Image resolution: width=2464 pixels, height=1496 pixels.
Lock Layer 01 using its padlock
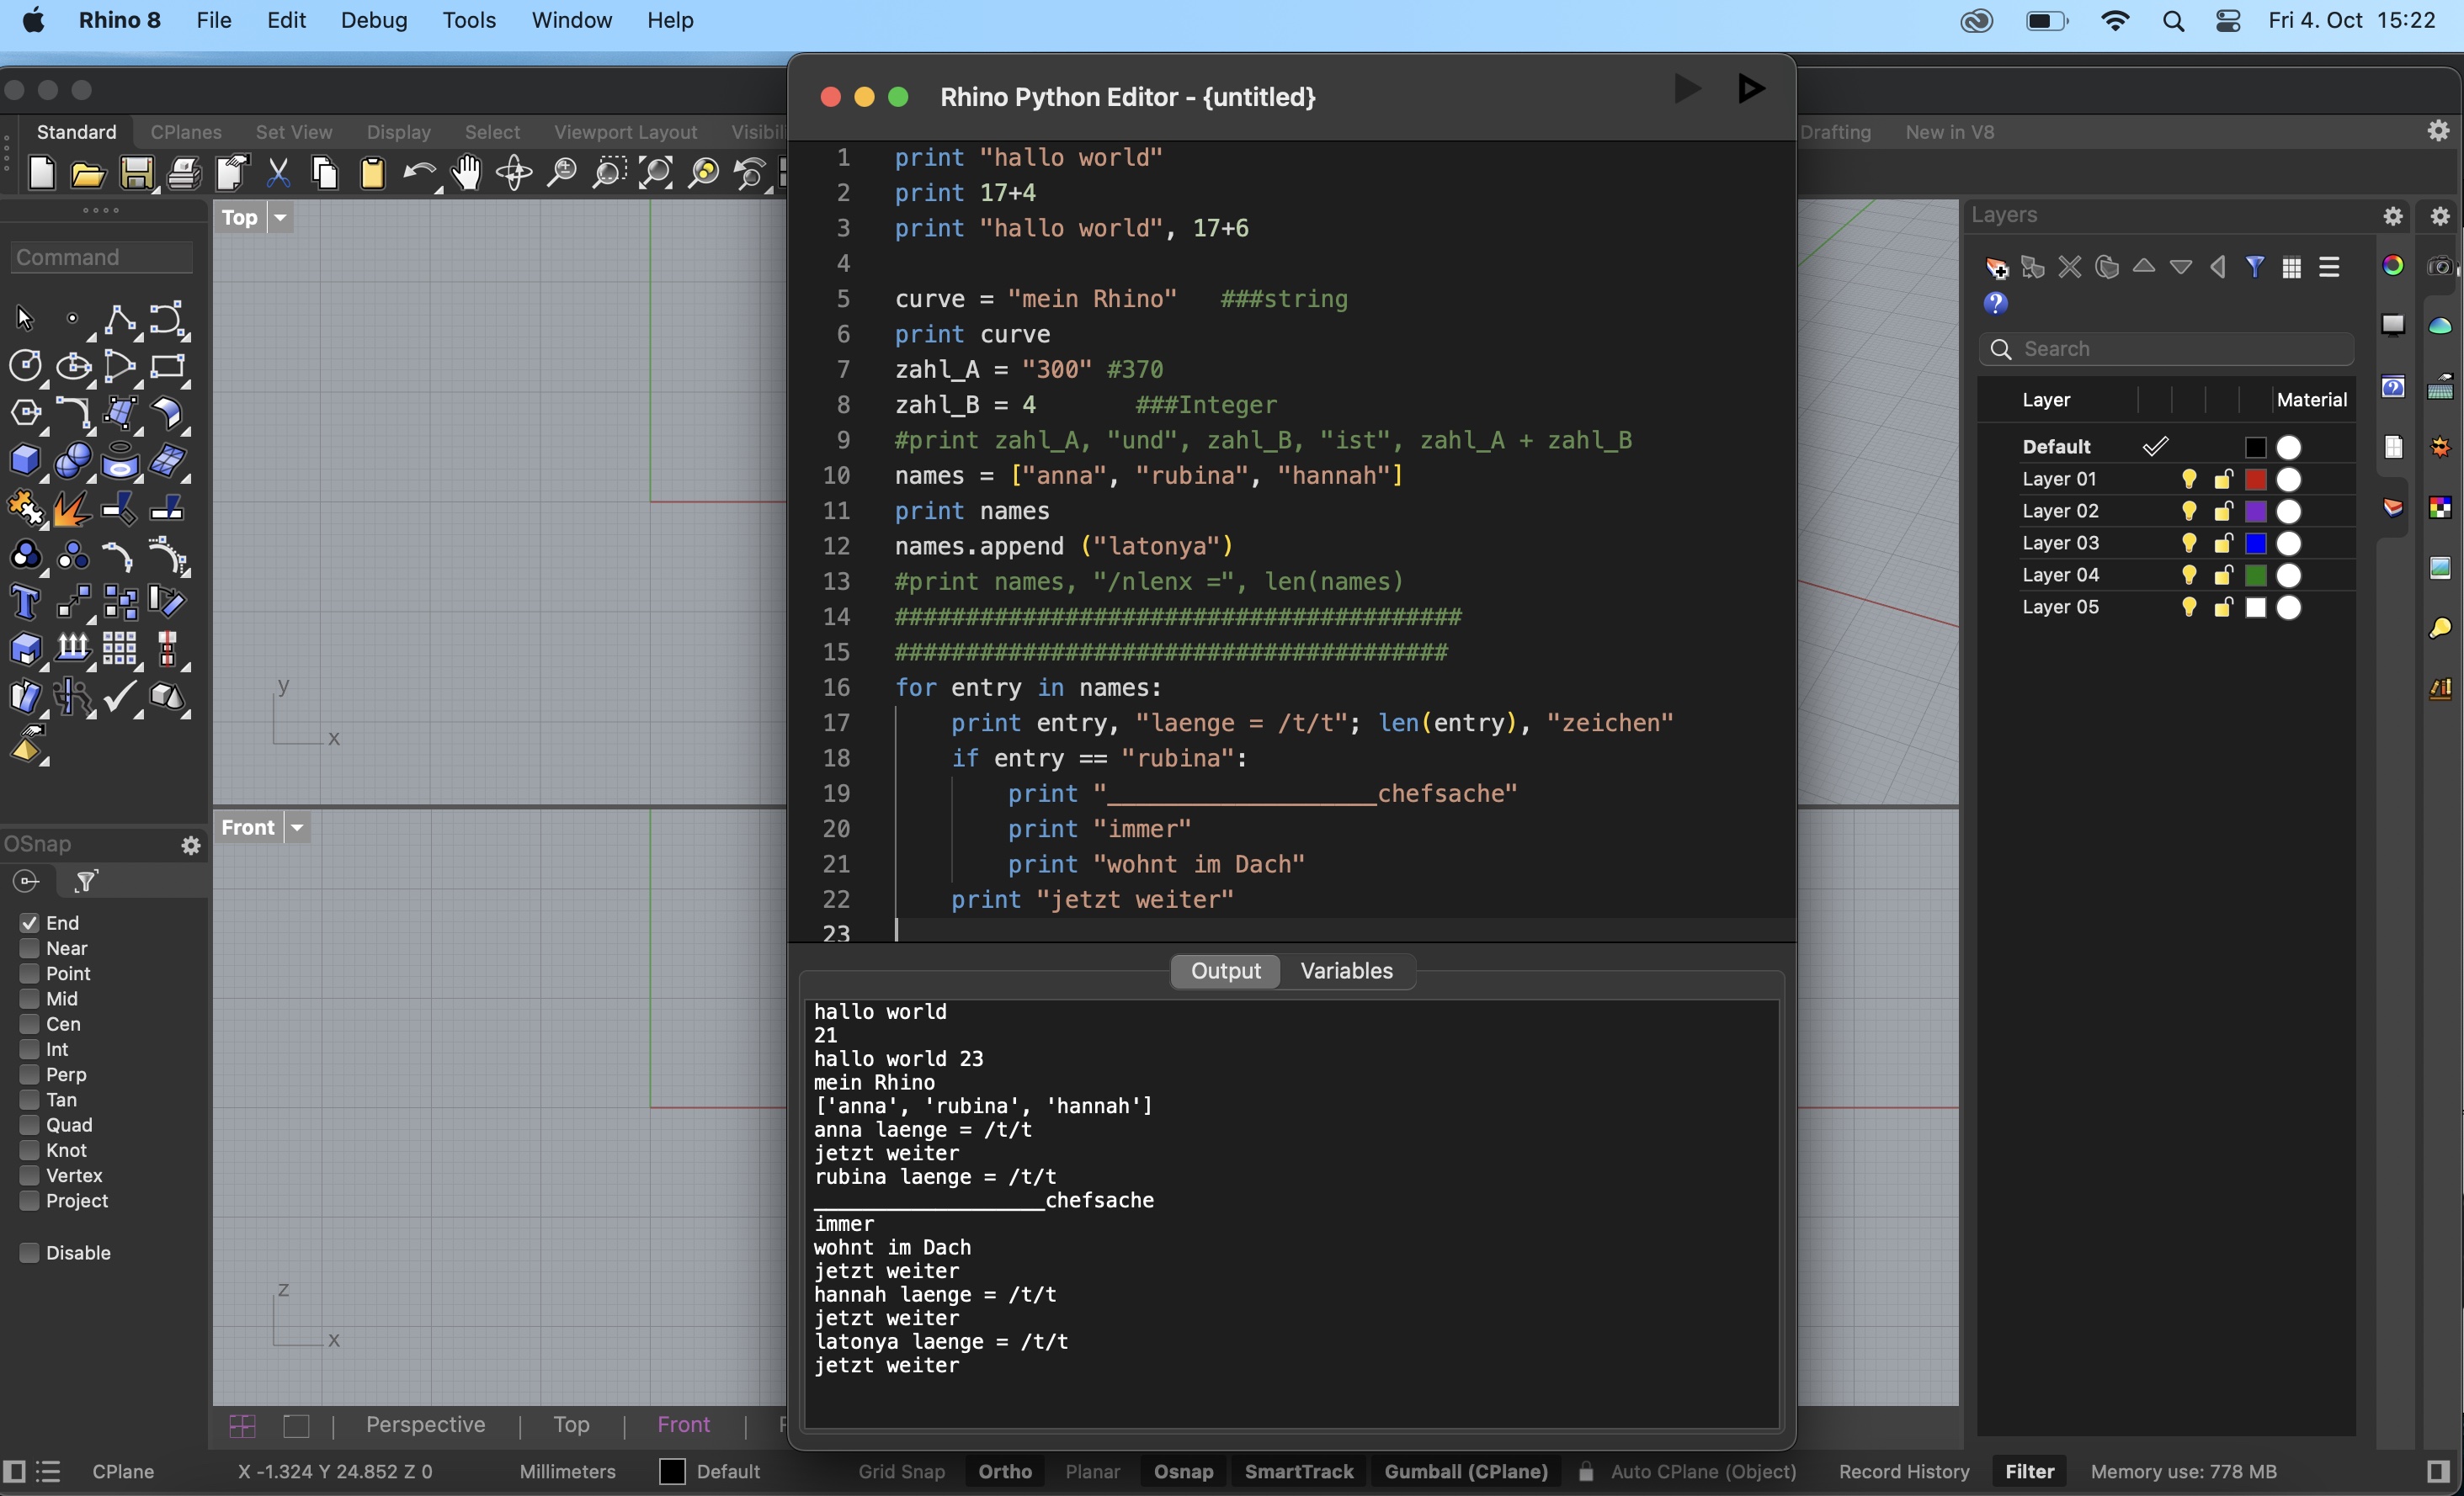(x=2222, y=480)
